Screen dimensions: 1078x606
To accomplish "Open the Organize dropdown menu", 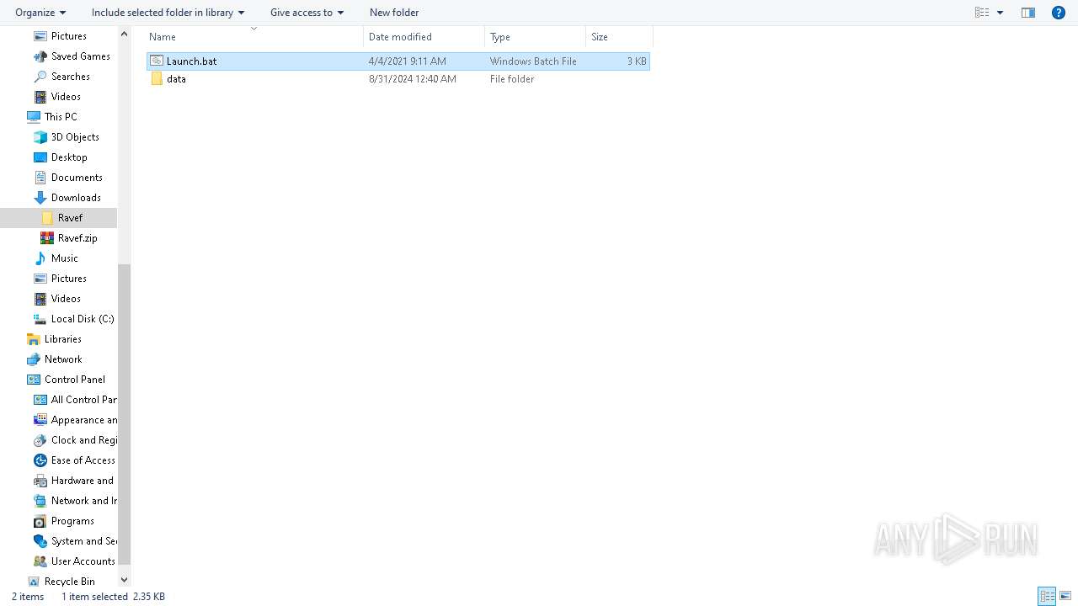I will 40,13.
